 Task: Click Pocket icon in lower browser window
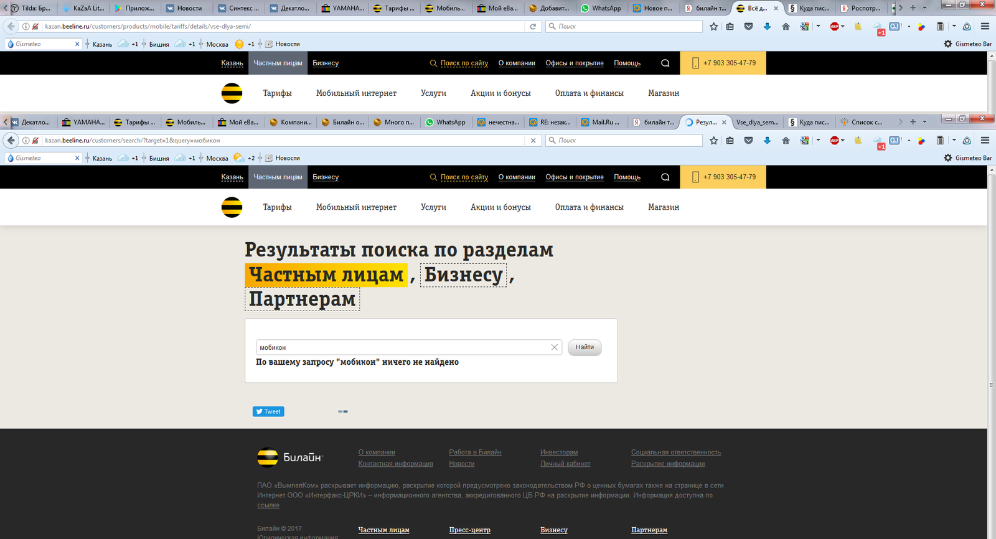[749, 141]
